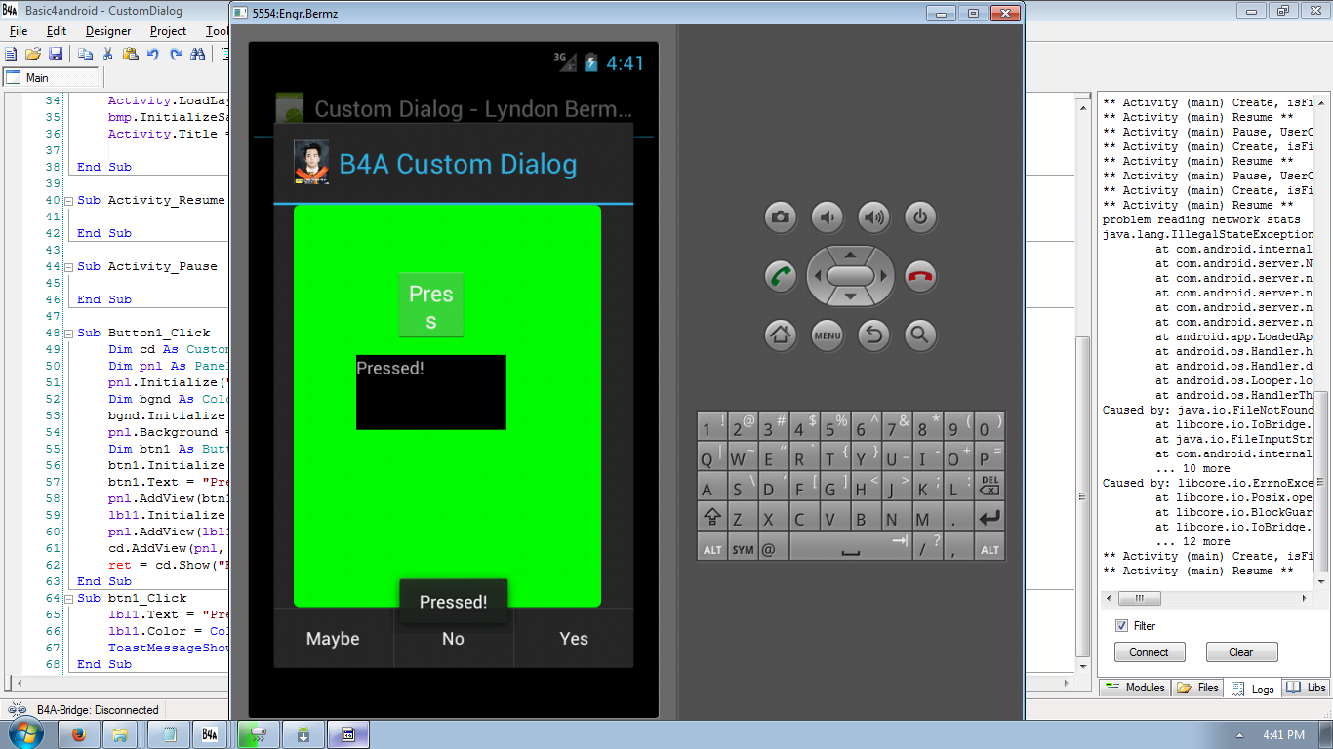The height and width of the screenshot is (749, 1333).
Task: Clear the log output
Action: click(x=1241, y=652)
